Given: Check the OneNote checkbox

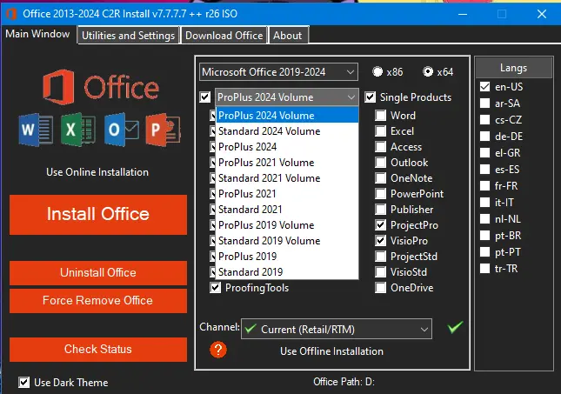Looking at the screenshot, I should pos(381,177).
